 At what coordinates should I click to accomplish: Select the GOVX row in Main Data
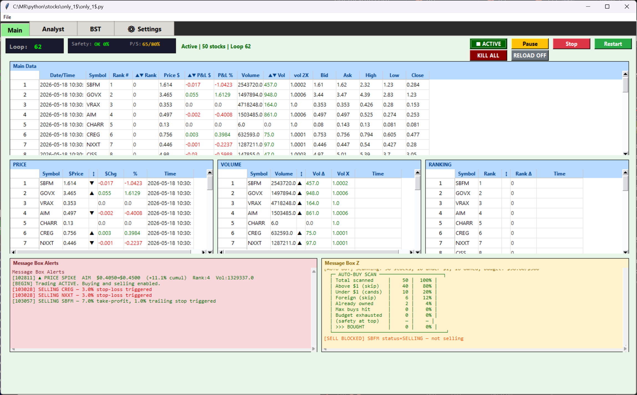pos(219,95)
